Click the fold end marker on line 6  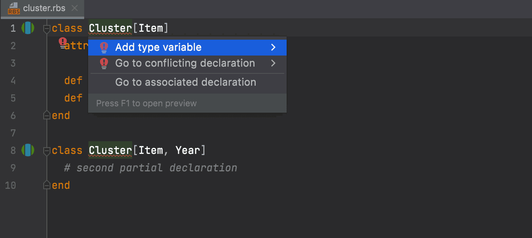coord(46,115)
